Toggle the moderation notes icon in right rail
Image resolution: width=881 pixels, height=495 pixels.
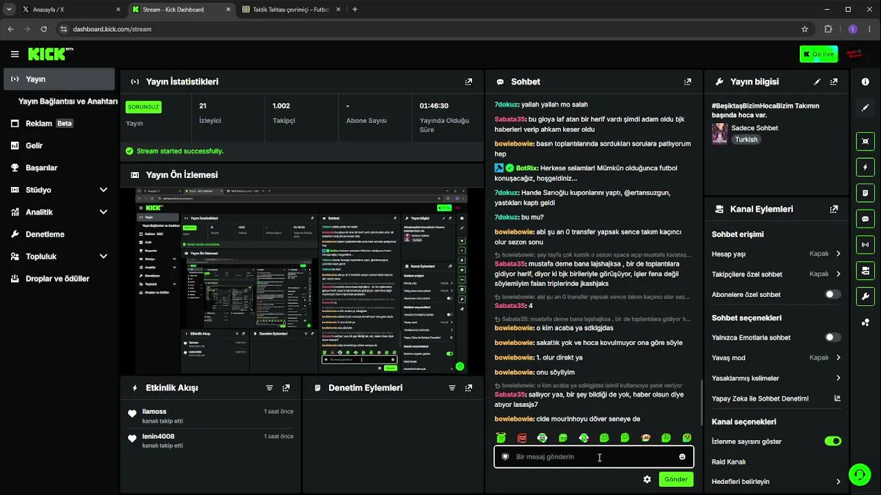coord(865,193)
